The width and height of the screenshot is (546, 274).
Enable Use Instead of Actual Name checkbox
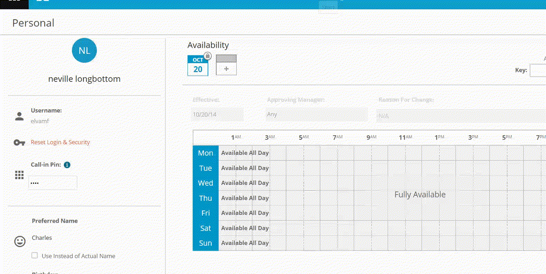[x=35, y=255]
